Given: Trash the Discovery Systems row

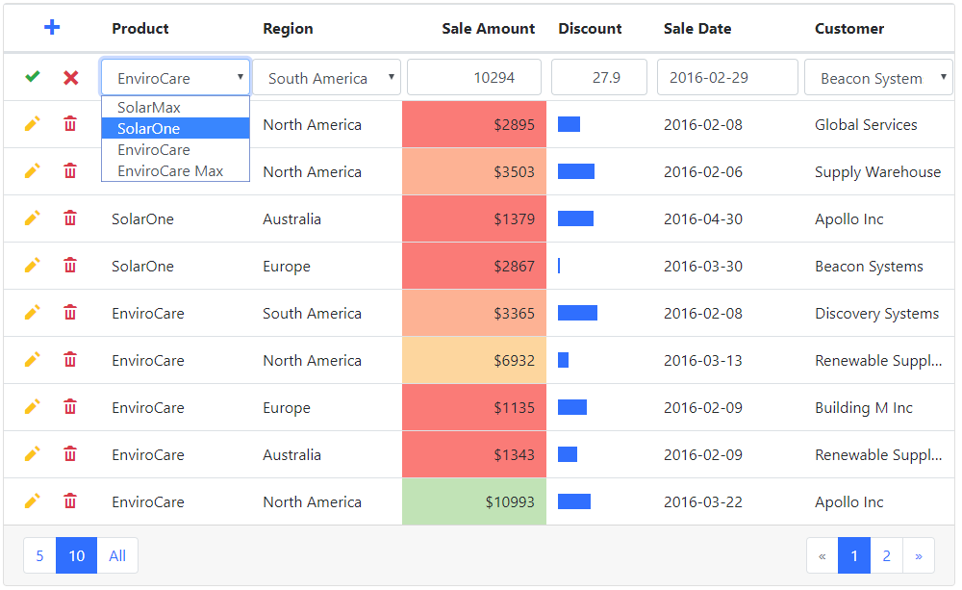Looking at the screenshot, I should (x=70, y=313).
